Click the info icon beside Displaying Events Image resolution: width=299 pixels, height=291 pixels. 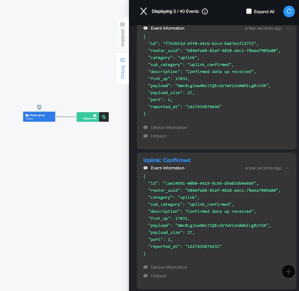(x=205, y=12)
